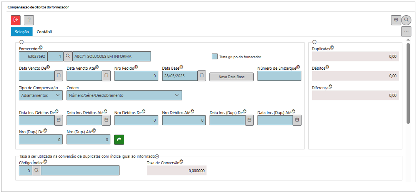Select the Seleção tab
416x193 pixels.
[22, 32]
